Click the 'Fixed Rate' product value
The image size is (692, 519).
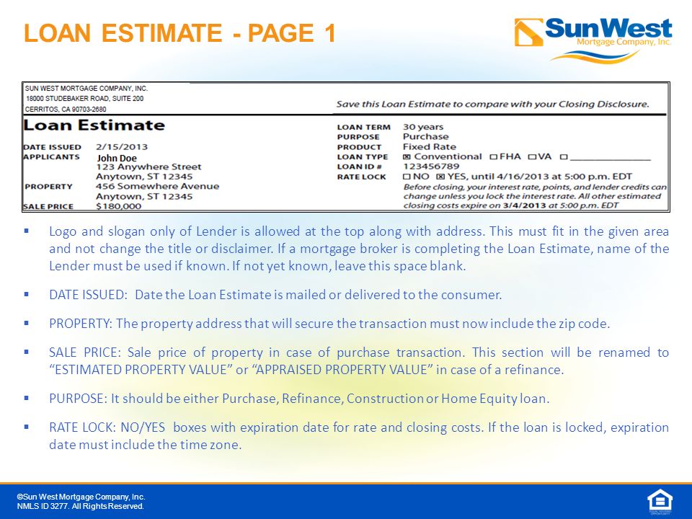430,147
